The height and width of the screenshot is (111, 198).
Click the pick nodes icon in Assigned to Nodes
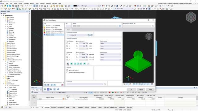(x=153, y=26)
